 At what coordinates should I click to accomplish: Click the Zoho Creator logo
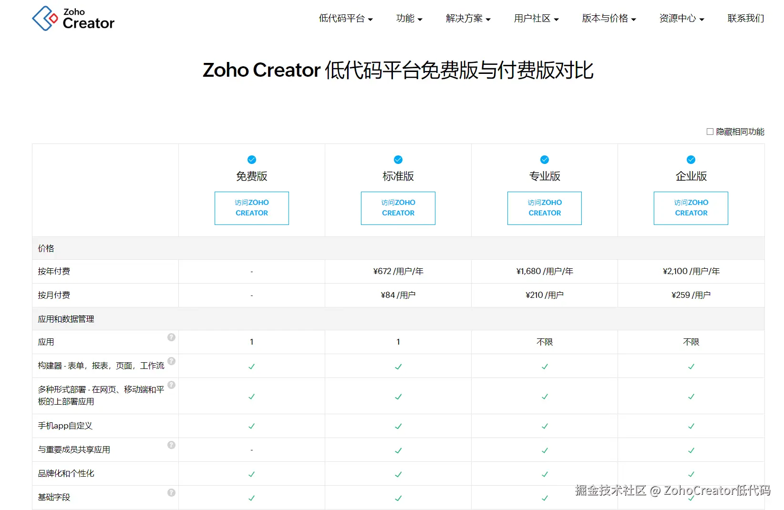pos(73,19)
